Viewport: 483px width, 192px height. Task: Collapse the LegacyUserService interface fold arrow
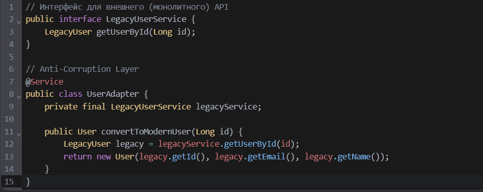click(19, 22)
